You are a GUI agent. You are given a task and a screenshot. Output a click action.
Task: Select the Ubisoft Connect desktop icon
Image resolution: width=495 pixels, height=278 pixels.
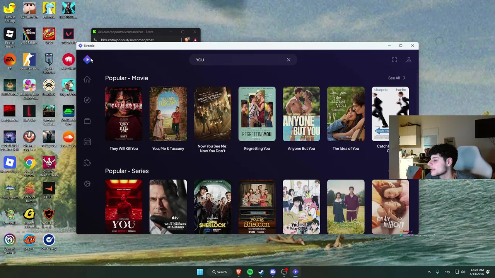[10, 244]
